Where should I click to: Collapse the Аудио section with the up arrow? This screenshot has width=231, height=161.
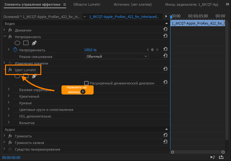166,129
